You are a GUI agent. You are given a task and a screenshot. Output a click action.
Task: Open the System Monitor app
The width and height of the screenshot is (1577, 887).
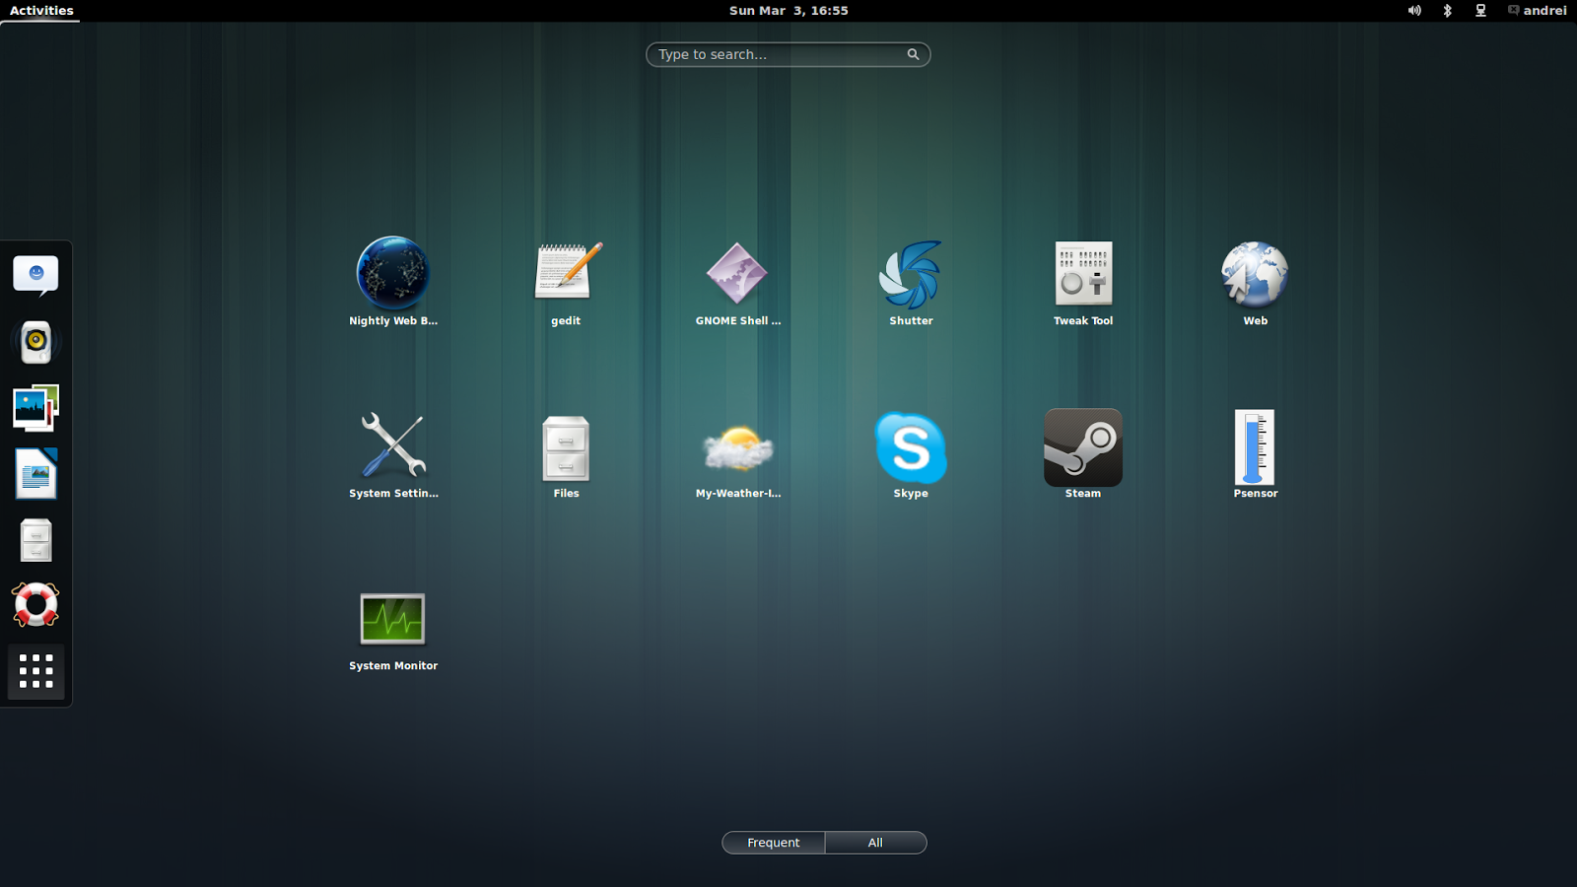392,619
